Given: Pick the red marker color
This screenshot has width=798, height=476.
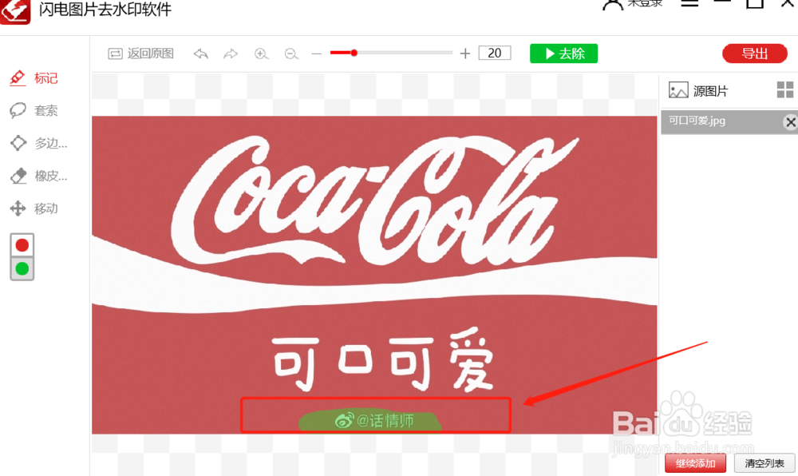Looking at the screenshot, I should point(22,245).
